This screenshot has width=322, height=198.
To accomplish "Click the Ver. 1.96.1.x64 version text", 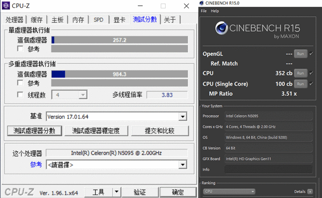I will coord(59,193).
